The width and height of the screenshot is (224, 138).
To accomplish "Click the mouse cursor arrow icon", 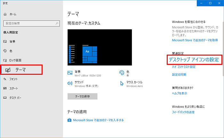I will (x=122, y=83).
